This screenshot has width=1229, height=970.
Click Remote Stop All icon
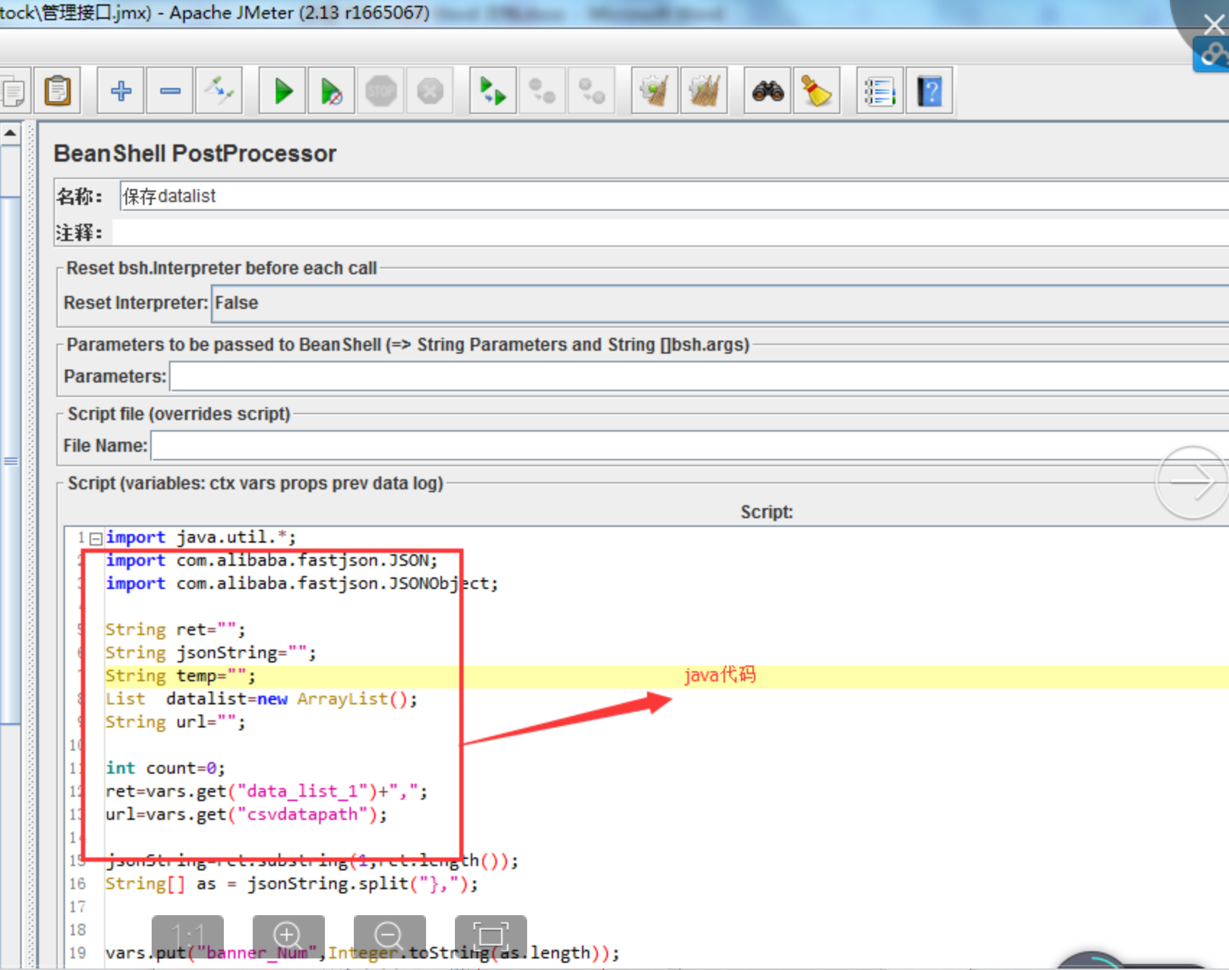(x=542, y=91)
